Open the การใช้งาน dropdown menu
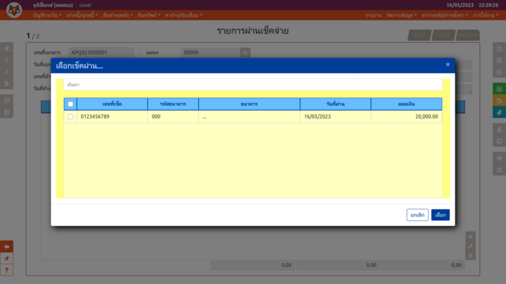The width and height of the screenshot is (506, 284). 486,15
